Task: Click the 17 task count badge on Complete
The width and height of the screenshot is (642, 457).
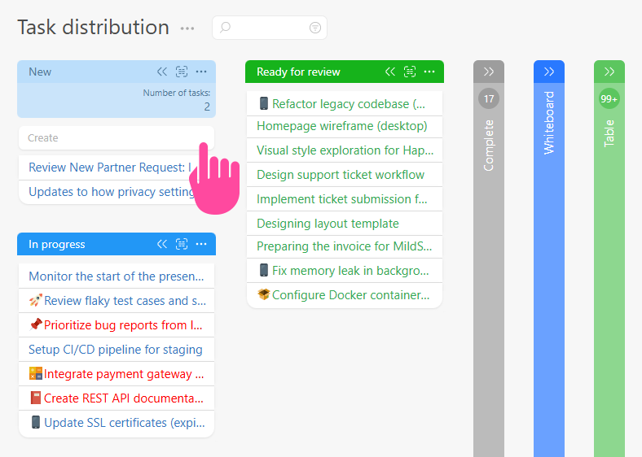Action: coord(489,99)
